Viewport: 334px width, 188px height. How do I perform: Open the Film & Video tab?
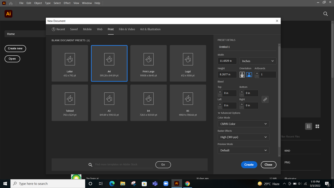tap(127, 29)
